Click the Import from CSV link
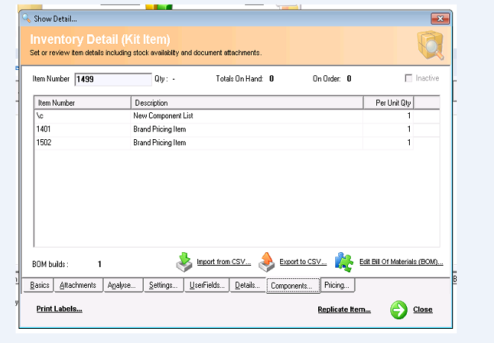This screenshot has width=494, height=343. [x=224, y=262]
